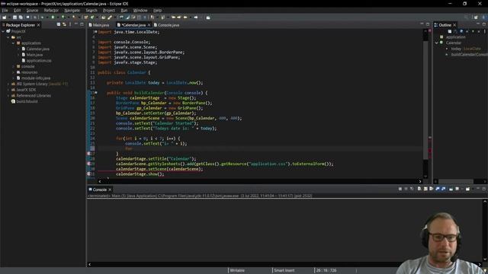
Task: Collapse All in Package Explorer toolbar
Action: (58, 24)
